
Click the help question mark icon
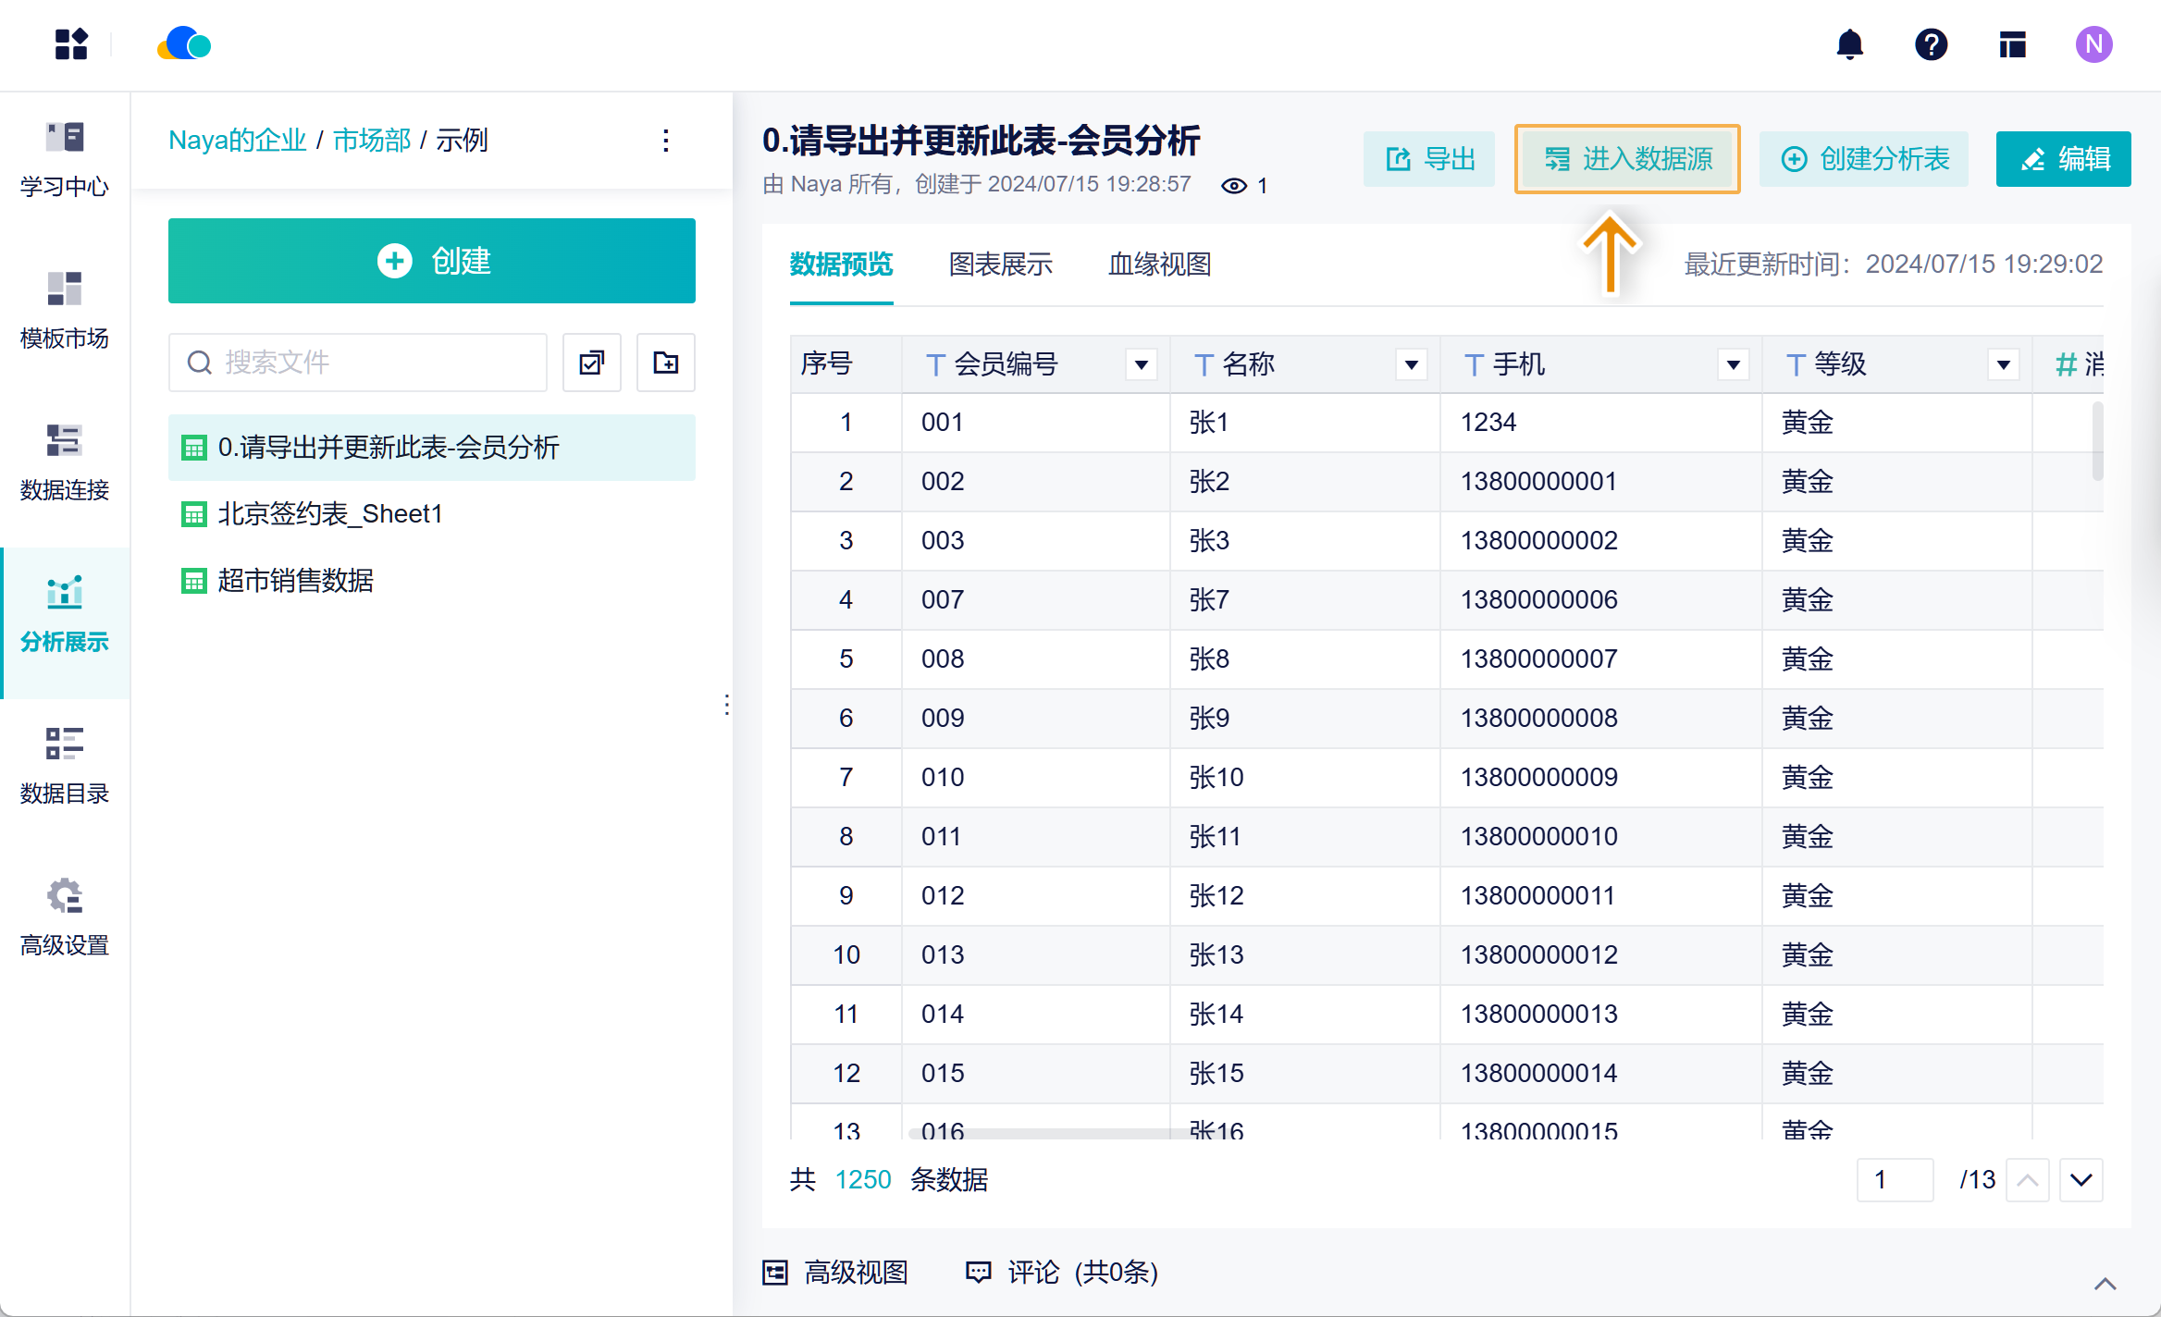[x=1931, y=44]
